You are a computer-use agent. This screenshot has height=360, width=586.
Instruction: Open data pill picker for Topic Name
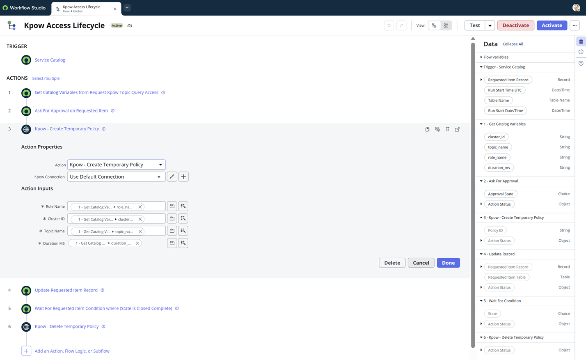click(183, 231)
